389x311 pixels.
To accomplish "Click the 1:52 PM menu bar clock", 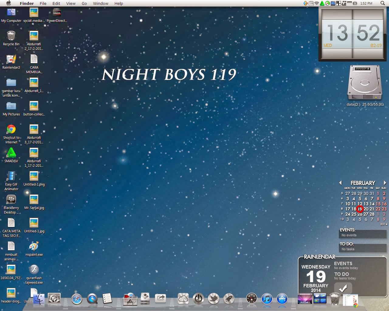I will point(366,3).
